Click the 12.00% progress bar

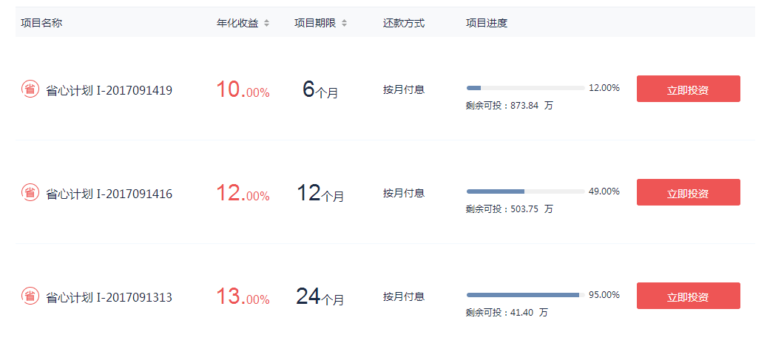[525, 88]
